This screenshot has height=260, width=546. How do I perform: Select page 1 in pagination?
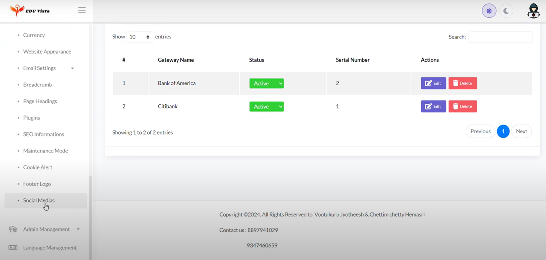(503, 131)
